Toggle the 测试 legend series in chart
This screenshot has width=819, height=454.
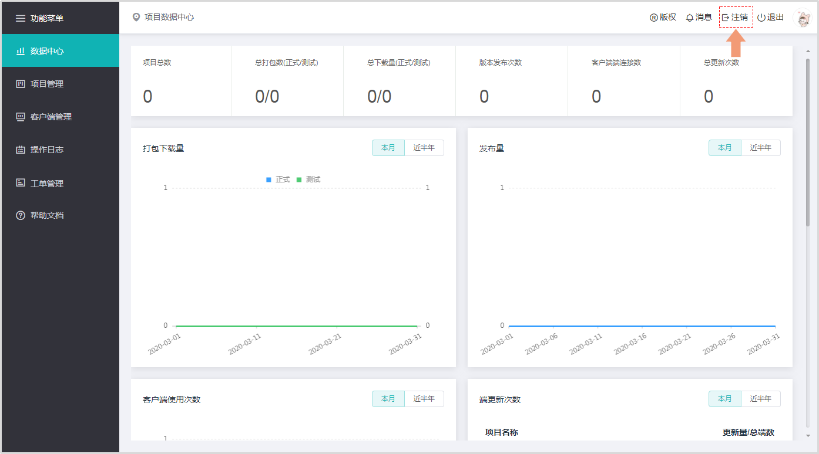(x=309, y=179)
